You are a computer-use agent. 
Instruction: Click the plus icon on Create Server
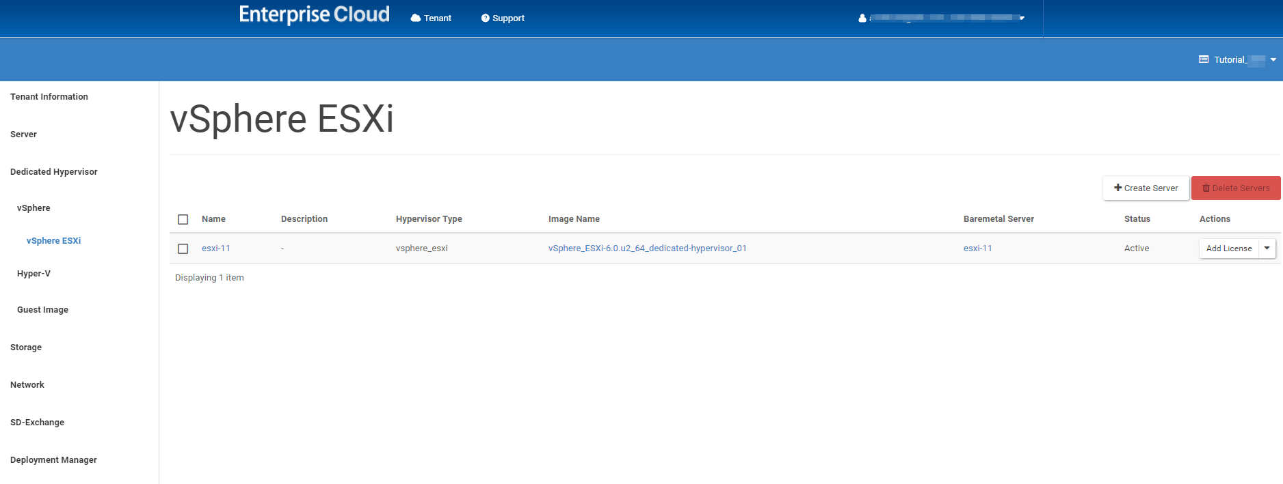(x=1117, y=188)
